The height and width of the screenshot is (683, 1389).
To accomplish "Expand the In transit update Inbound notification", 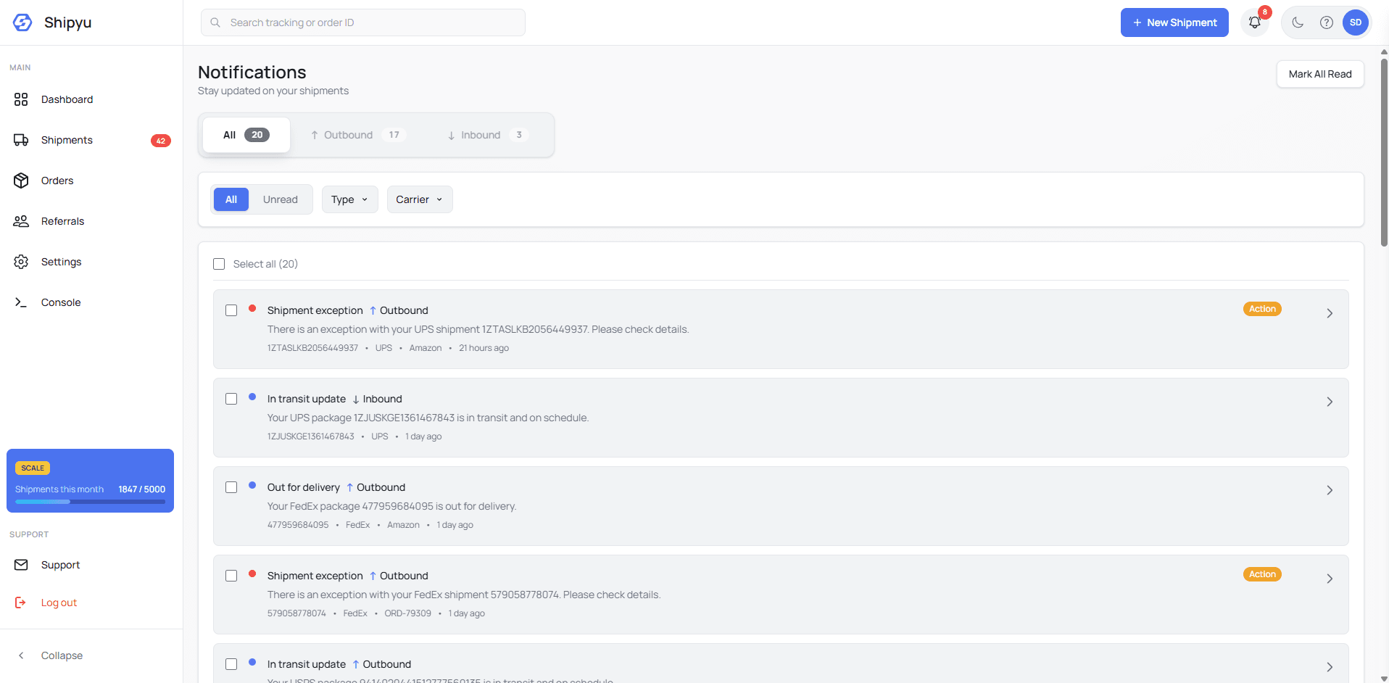I will 1330,401.
